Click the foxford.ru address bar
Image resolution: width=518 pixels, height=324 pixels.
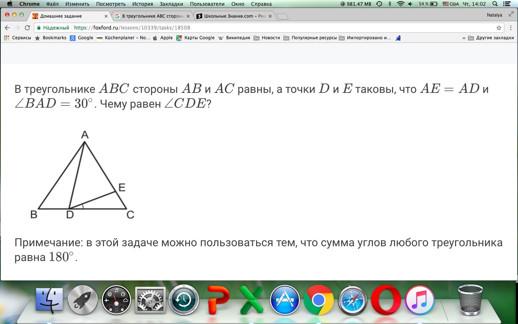(269, 28)
